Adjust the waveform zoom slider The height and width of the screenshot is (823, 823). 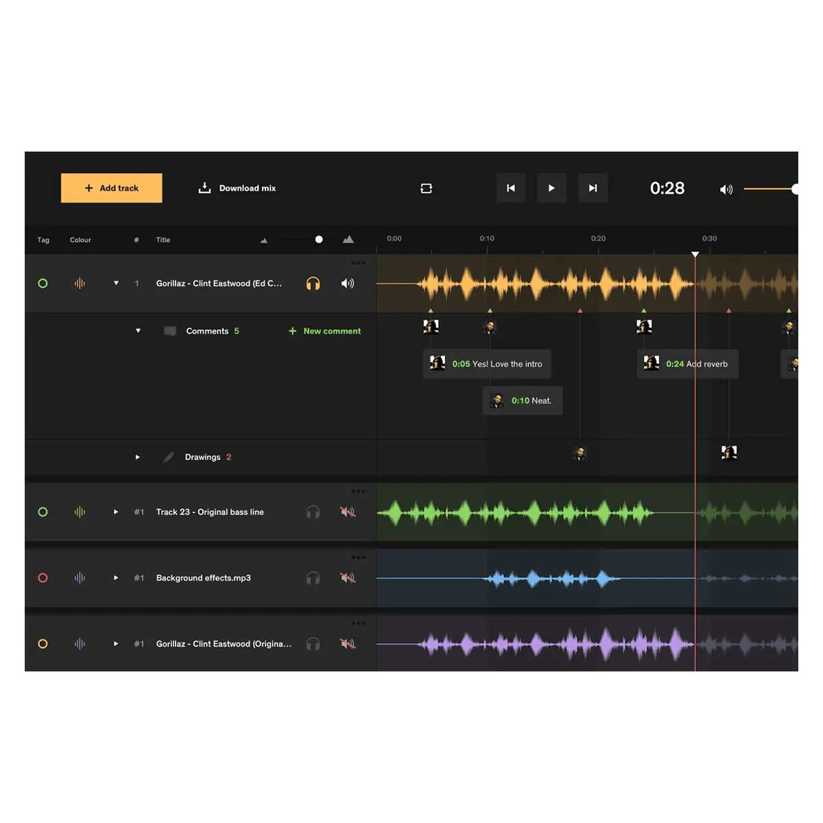coord(318,239)
